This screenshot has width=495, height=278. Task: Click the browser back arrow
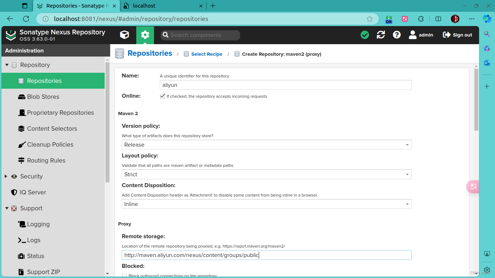(10, 19)
